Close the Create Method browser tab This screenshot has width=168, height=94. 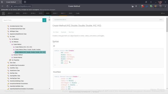(x=20, y=2)
